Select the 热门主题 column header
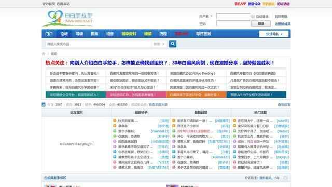This screenshot has height=187, width=332. click(260, 113)
